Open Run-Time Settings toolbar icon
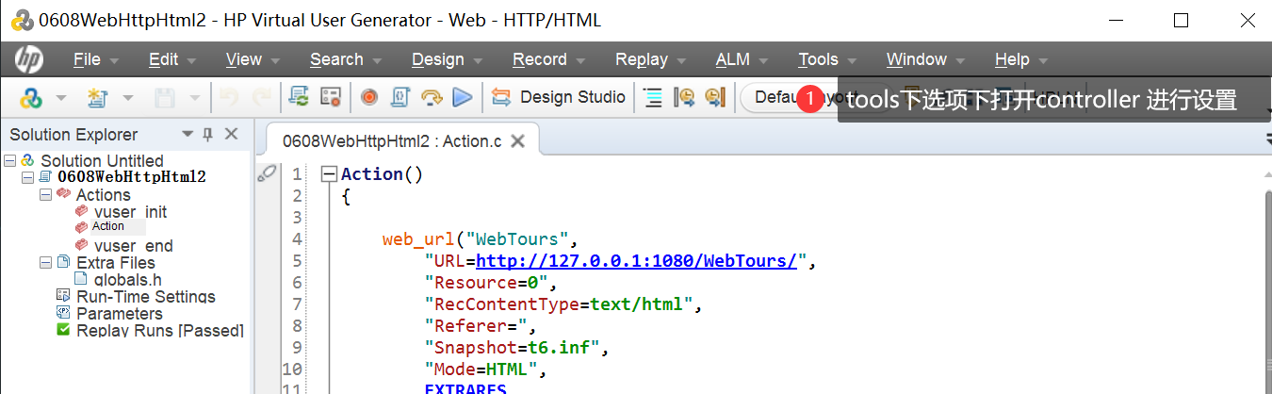The image size is (1272, 394). pyautogui.click(x=299, y=97)
